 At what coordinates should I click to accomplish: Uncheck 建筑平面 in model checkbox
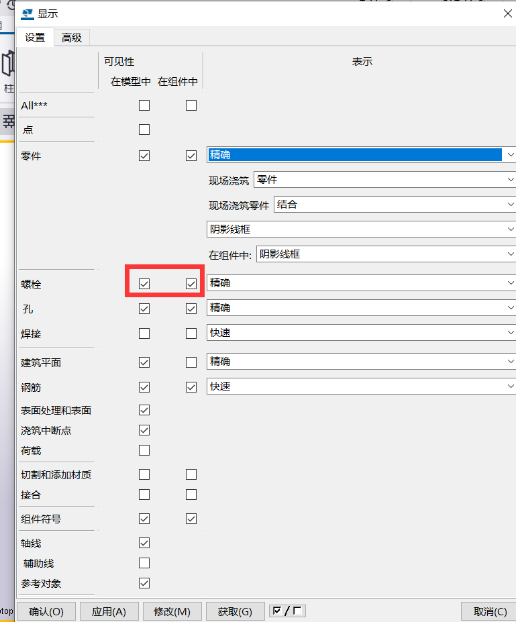click(x=144, y=362)
